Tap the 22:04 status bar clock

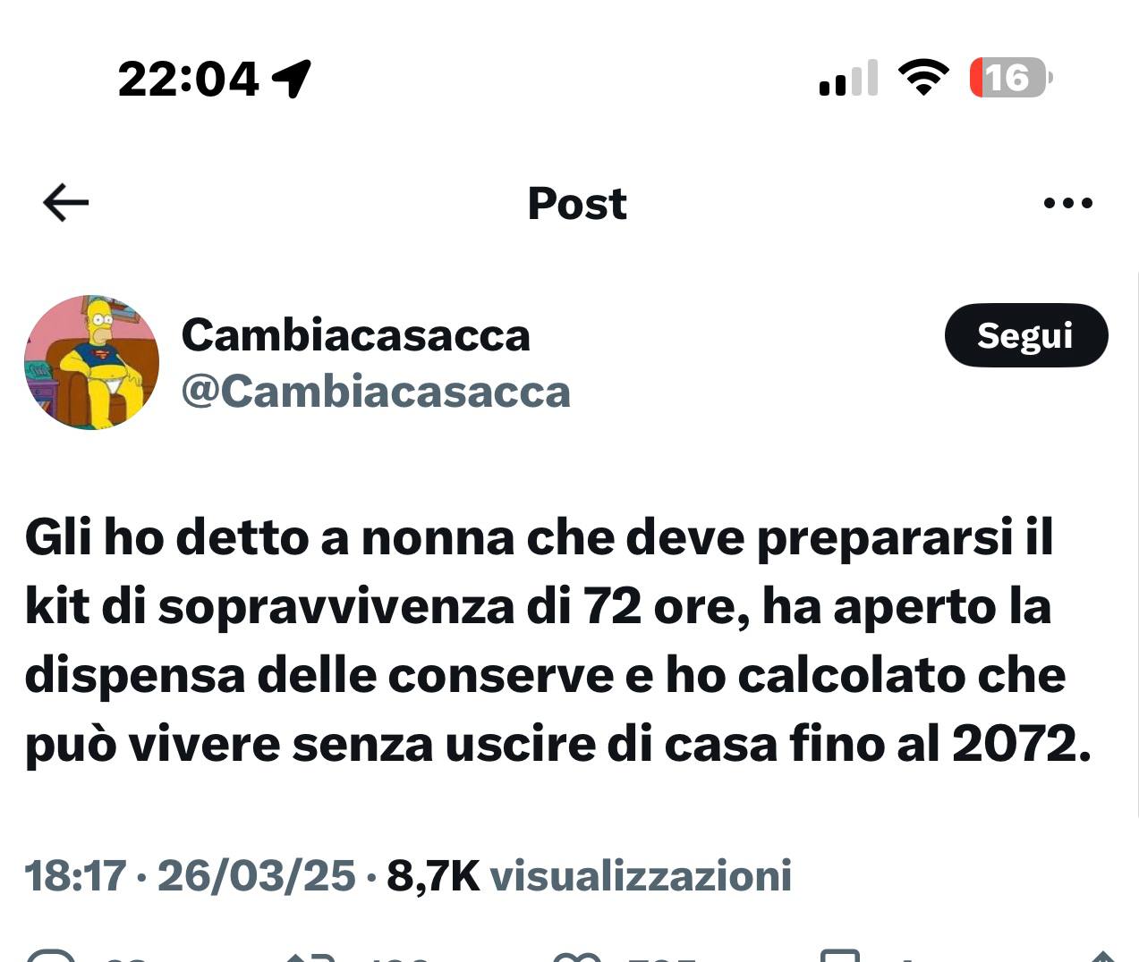point(189,79)
